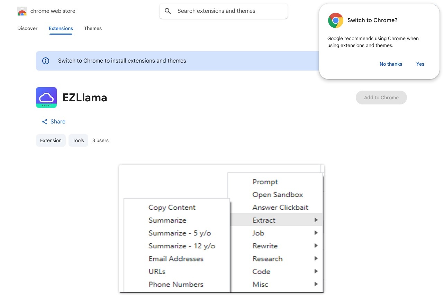The height and width of the screenshot is (295, 443).
Task: Click No thanks in the Chrome popup
Action: tap(391, 64)
